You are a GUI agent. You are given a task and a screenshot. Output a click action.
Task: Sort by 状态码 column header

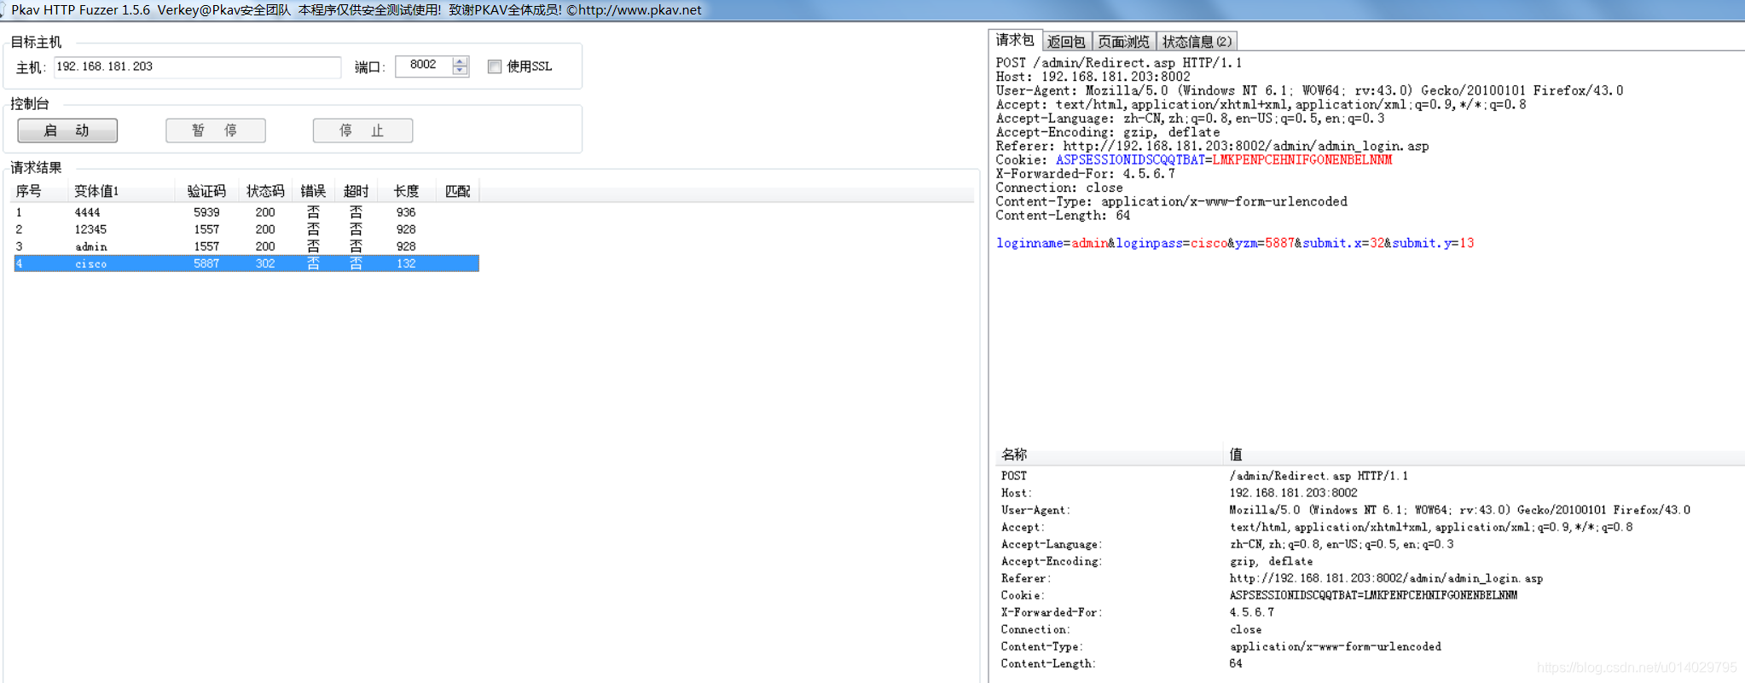click(265, 191)
